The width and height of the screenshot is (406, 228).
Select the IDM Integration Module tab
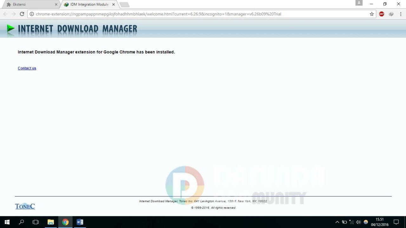coord(87,4)
